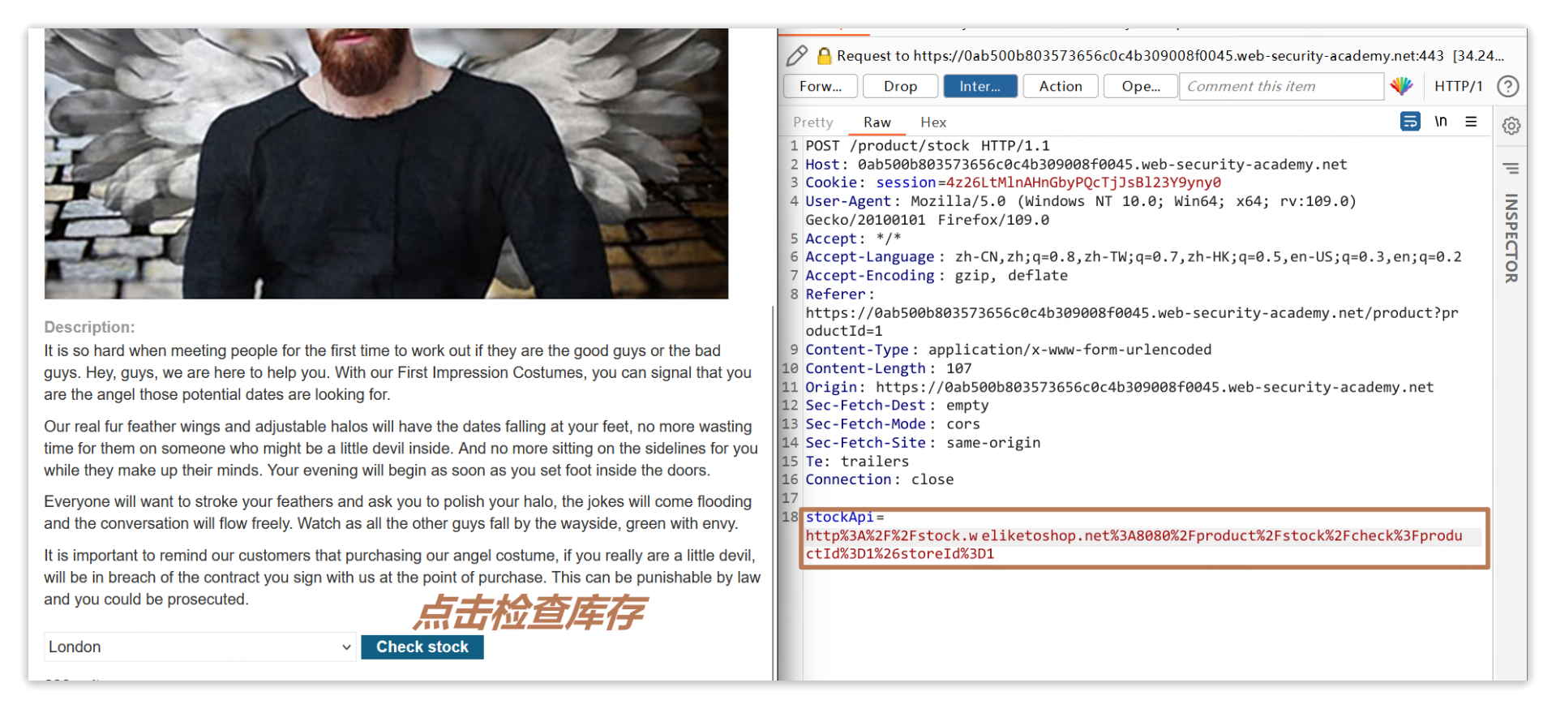
Task: Click the Comment this item field
Action: [x=1280, y=86]
